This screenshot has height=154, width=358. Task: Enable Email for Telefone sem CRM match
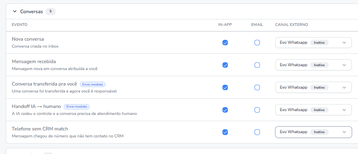(257, 132)
